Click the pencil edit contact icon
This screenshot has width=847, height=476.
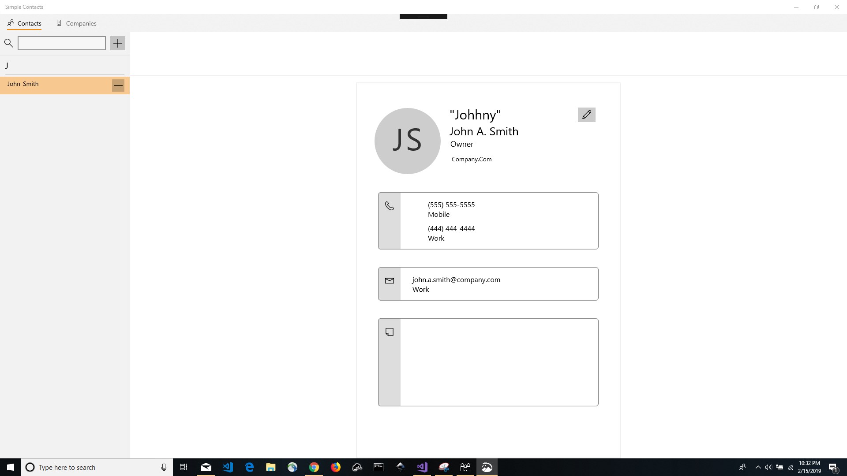tap(586, 115)
